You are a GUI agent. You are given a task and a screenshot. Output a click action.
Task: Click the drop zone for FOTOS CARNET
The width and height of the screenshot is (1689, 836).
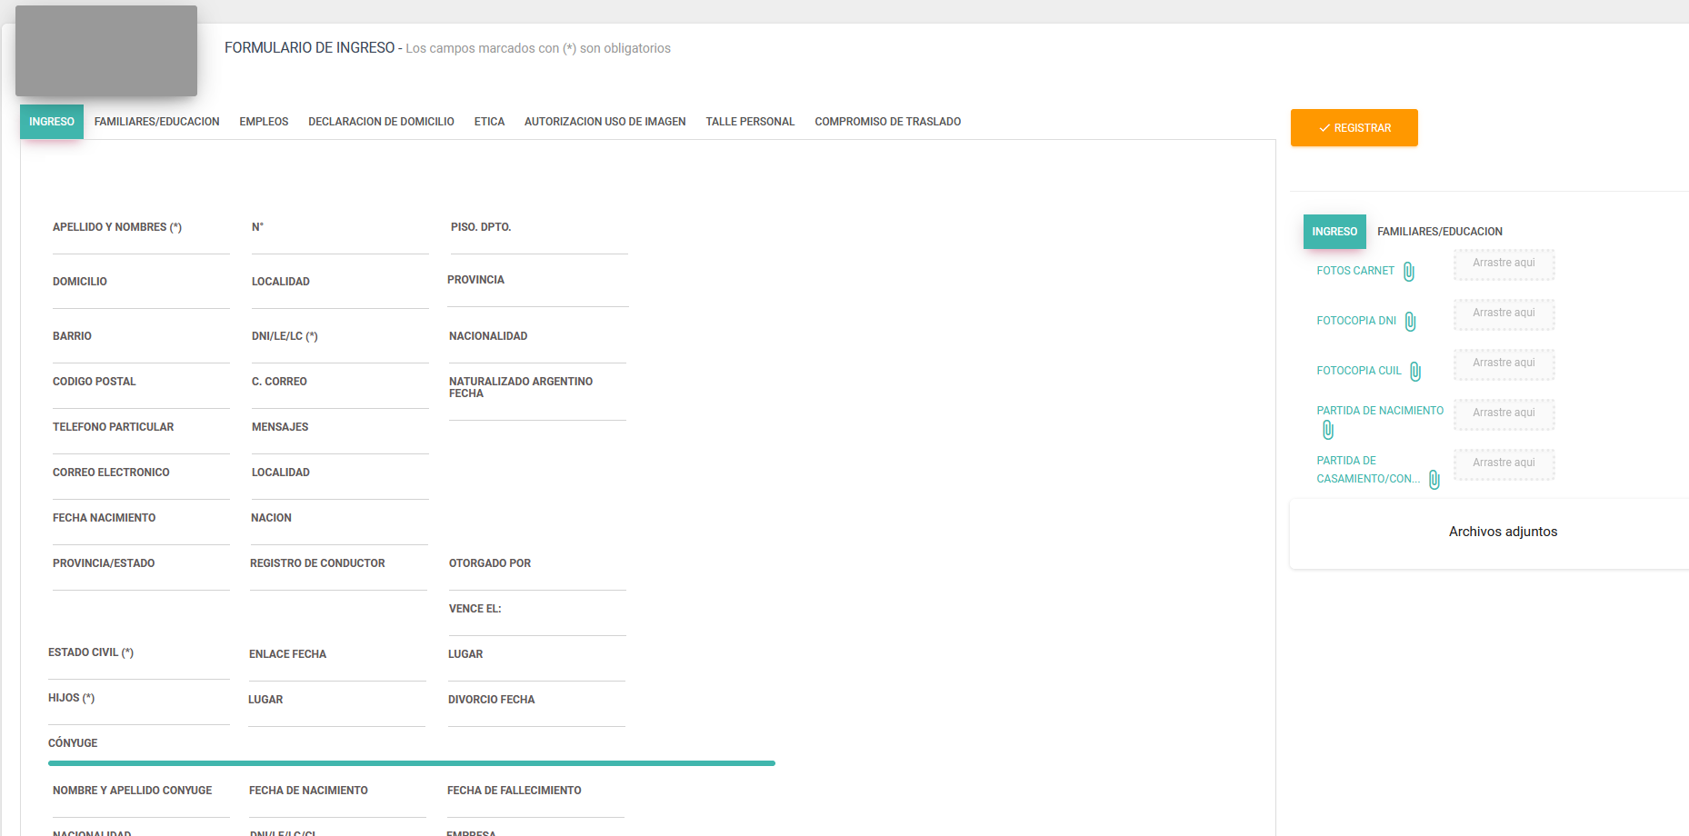1504,264
